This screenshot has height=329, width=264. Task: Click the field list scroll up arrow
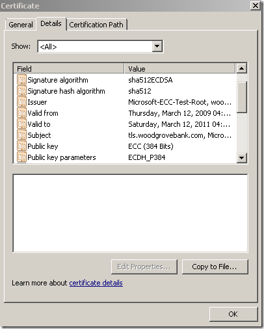click(x=241, y=68)
